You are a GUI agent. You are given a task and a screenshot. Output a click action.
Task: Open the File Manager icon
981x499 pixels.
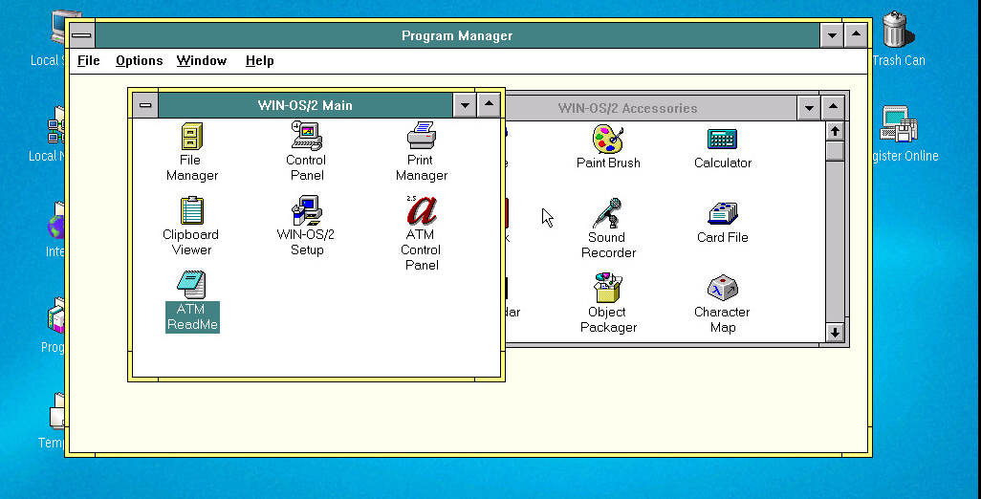coord(191,138)
